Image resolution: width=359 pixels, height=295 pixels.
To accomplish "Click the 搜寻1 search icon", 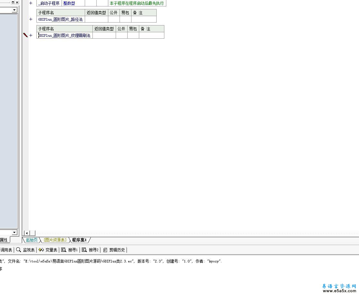I will 64,250.
